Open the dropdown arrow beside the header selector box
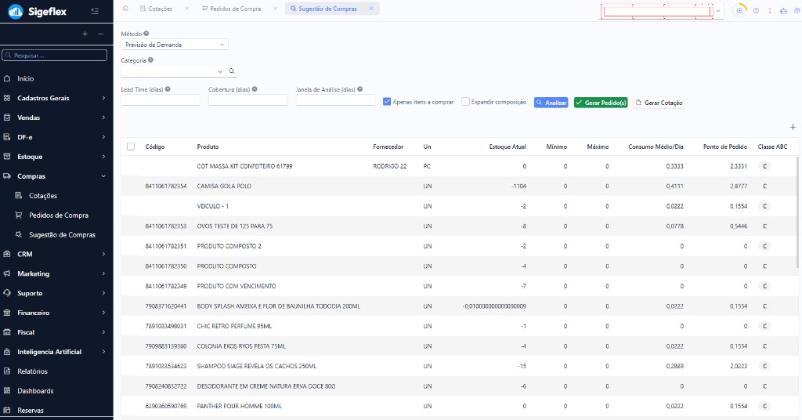 pos(718,11)
